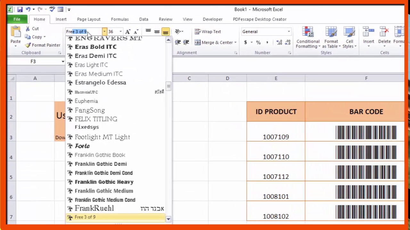
Task: Click the Name Box showing F3
Action: click(x=33, y=61)
